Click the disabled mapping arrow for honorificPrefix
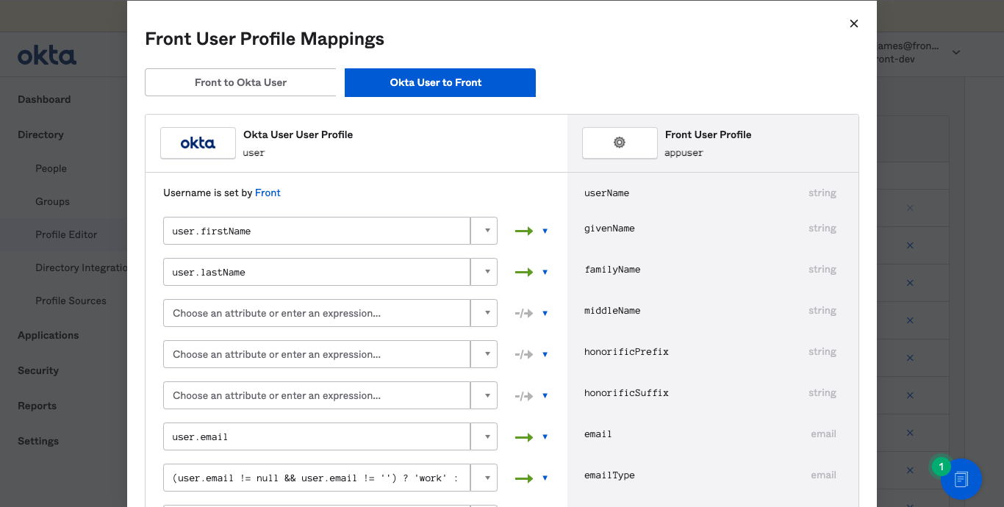The width and height of the screenshot is (1004, 507). pos(524,354)
